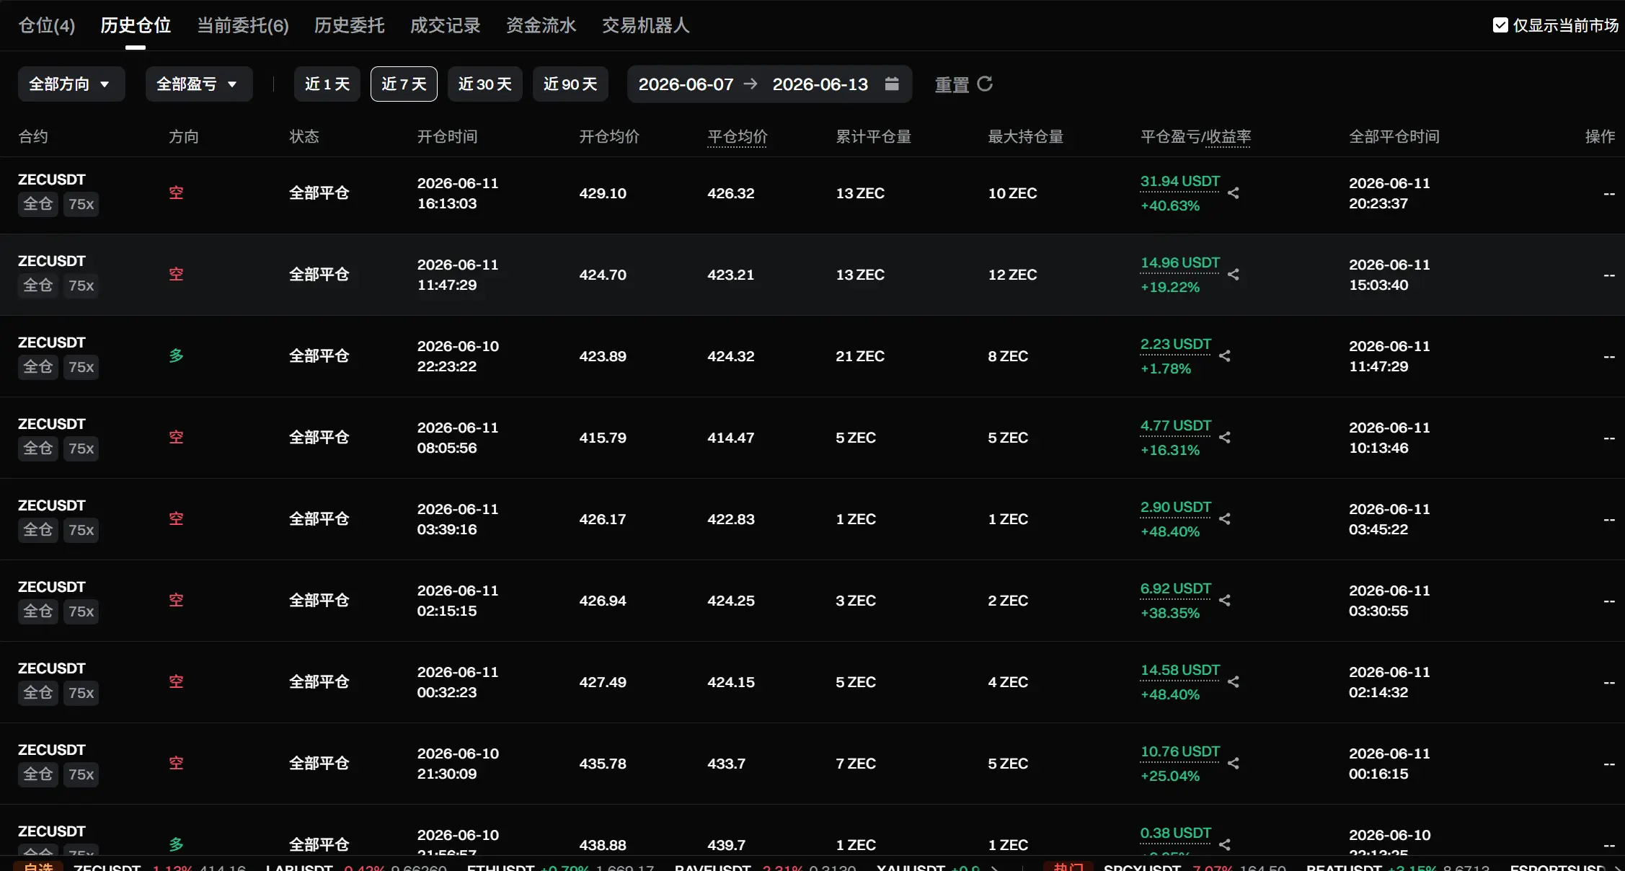This screenshot has height=871, width=1625.
Task: Filter by 近 30 天
Action: pyautogui.click(x=485, y=84)
